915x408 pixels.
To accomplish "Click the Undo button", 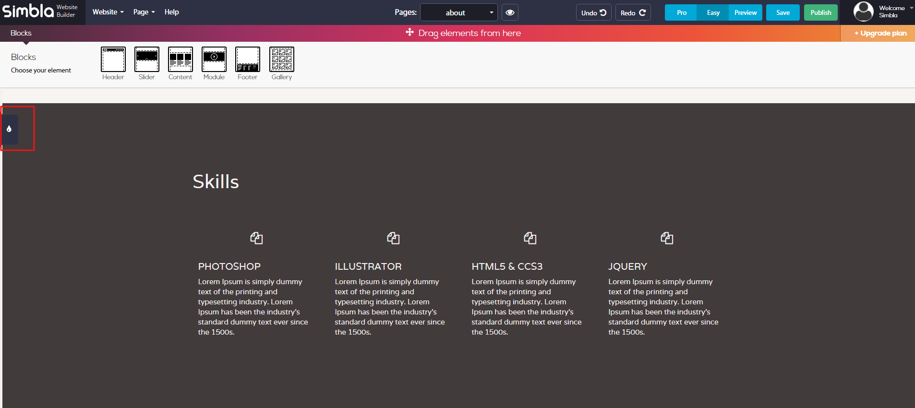I will coord(593,12).
